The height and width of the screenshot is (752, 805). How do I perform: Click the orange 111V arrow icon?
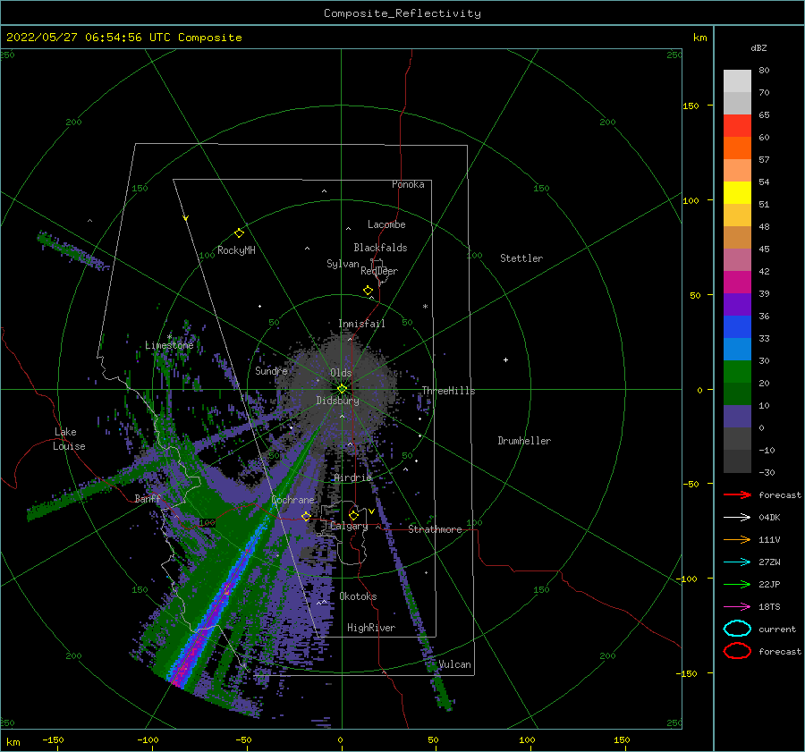[x=737, y=539]
